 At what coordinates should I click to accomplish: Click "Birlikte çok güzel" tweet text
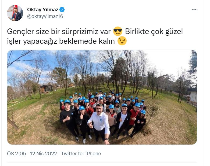(154, 32)
